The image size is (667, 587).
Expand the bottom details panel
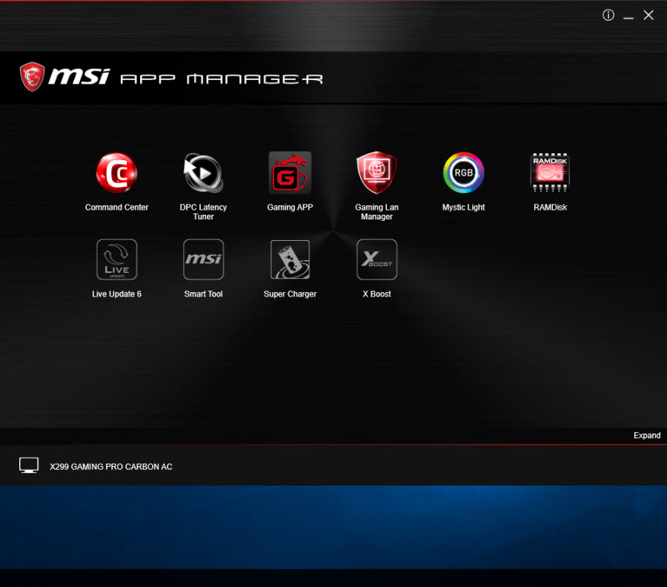click(x=646, y=436)
